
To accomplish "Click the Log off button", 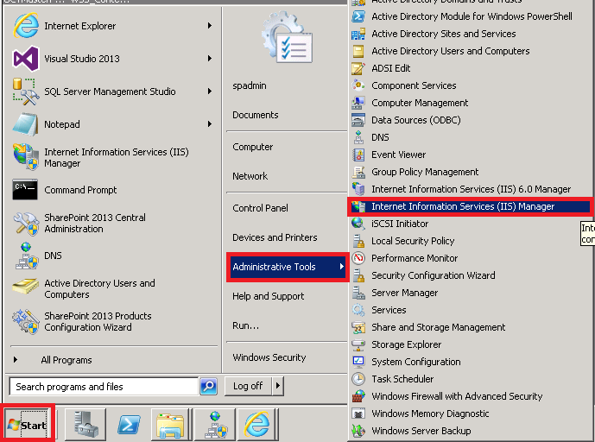I will [x=248, y=386].
